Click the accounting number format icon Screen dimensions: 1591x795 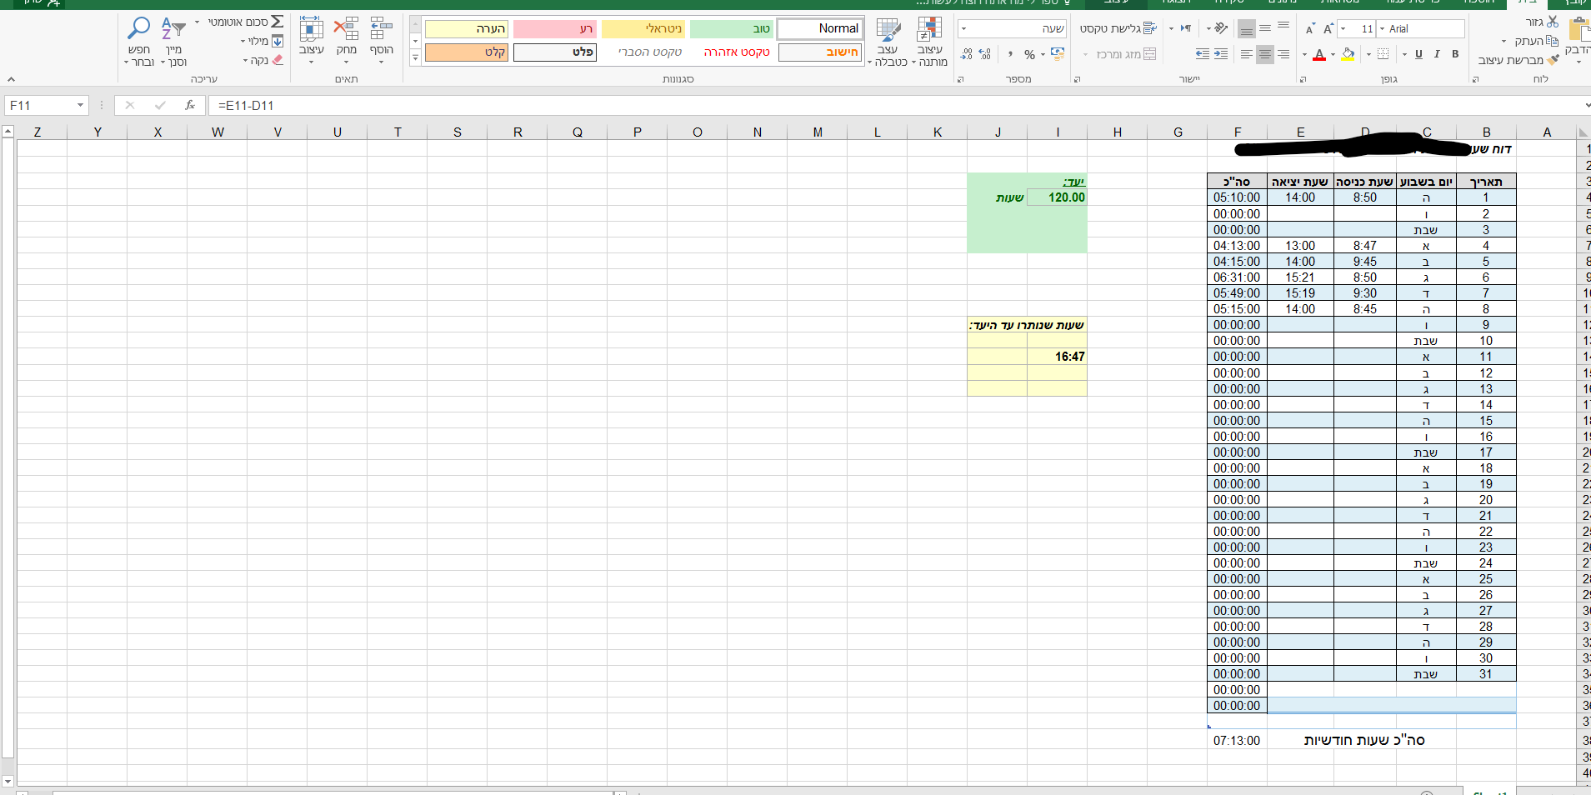[x=1057, y=54]
